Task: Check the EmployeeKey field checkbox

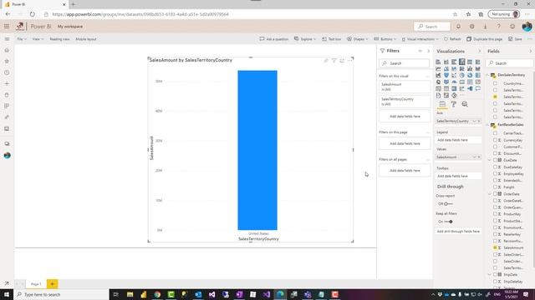Action: (495, 173)
